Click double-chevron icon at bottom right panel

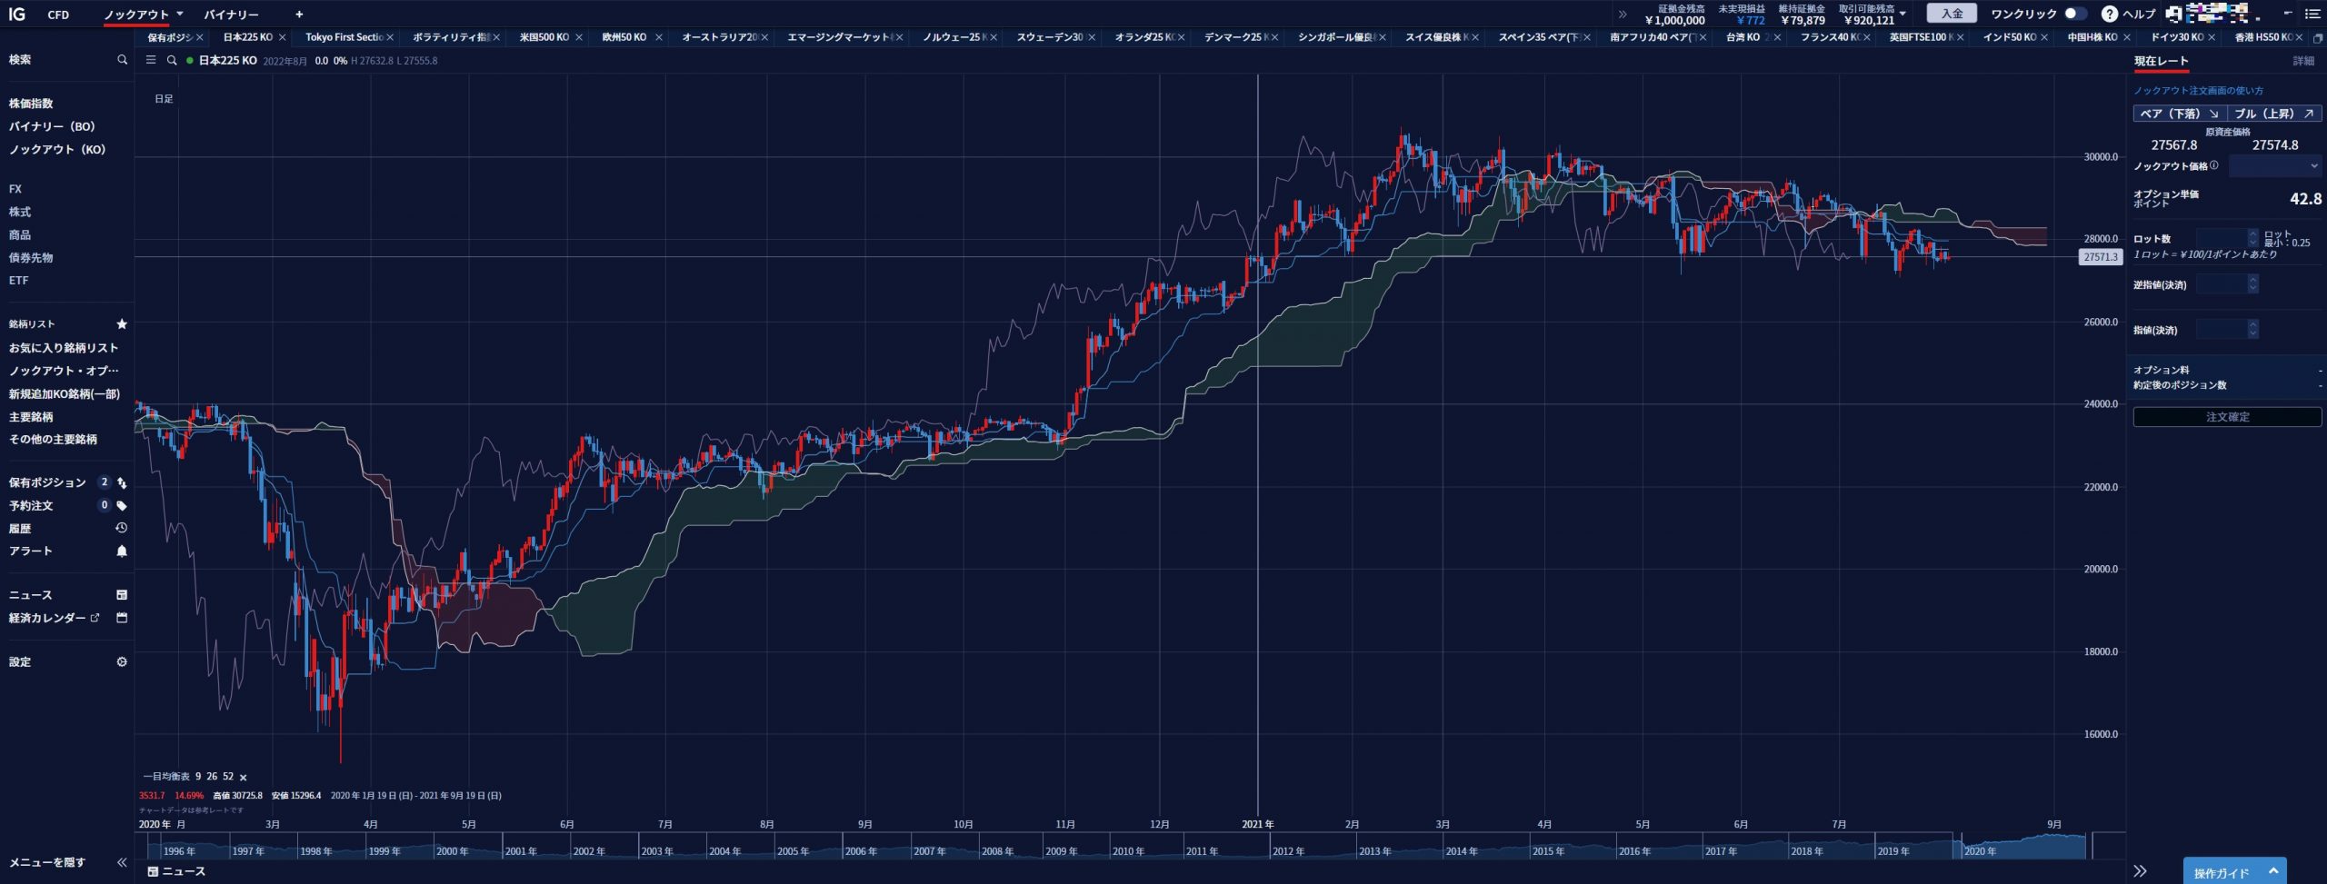click(2141, 870)
